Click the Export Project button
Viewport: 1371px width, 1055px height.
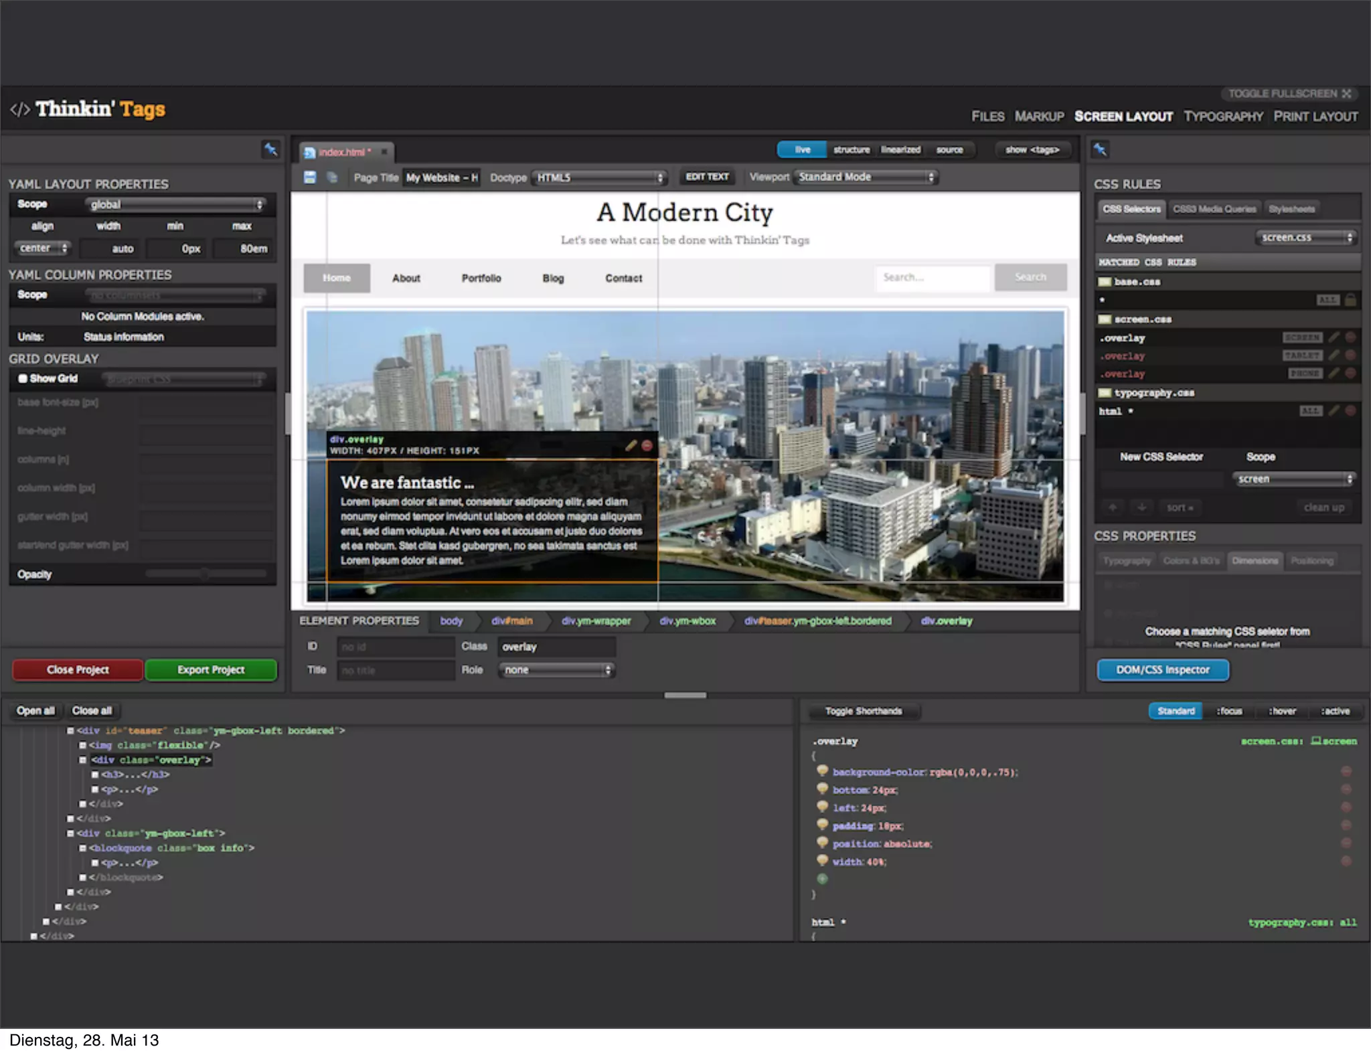[x=211, y=669]
